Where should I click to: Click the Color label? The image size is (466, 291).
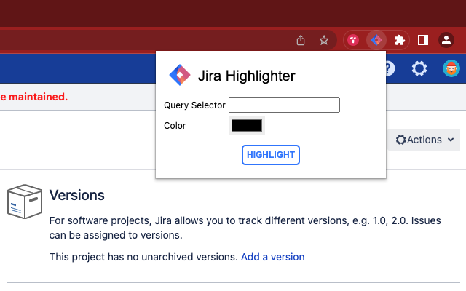coord(175,126)
